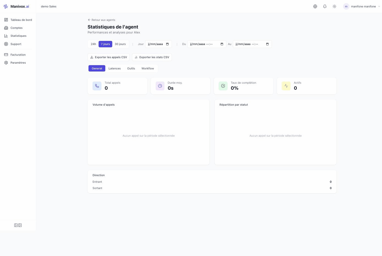Select the 30 jours period filter
Viewport: 382px width, 256px height.
coord(120,44)
